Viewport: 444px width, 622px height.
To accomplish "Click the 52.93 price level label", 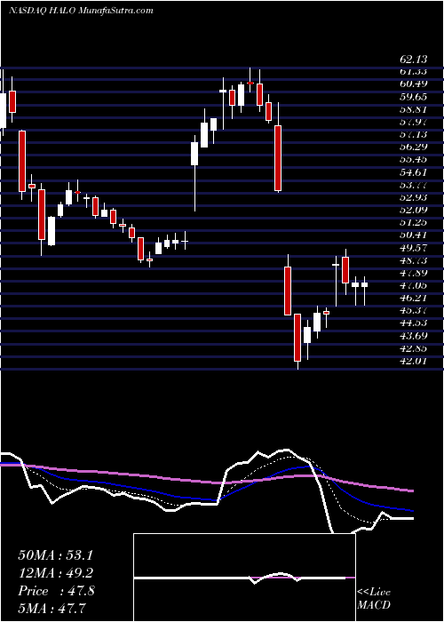I will 414,197.
